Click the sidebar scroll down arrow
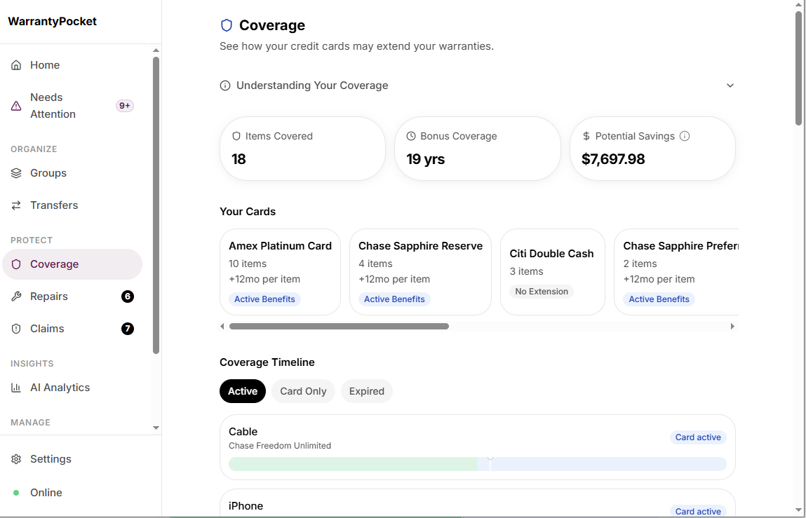The width and height of the screenshot is (806, 518). click(156, 428)
